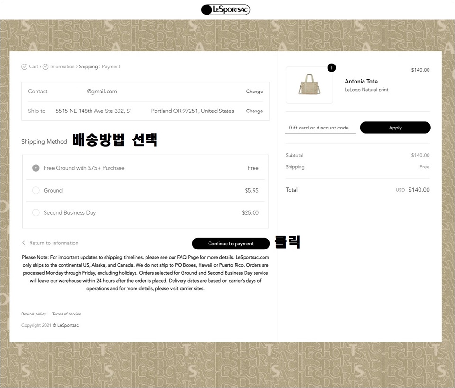Image resolution: width=455 pixels, height=388 pixels.
Task: Click the Copyright 2021 LeSportsac text
Action: 50,325
